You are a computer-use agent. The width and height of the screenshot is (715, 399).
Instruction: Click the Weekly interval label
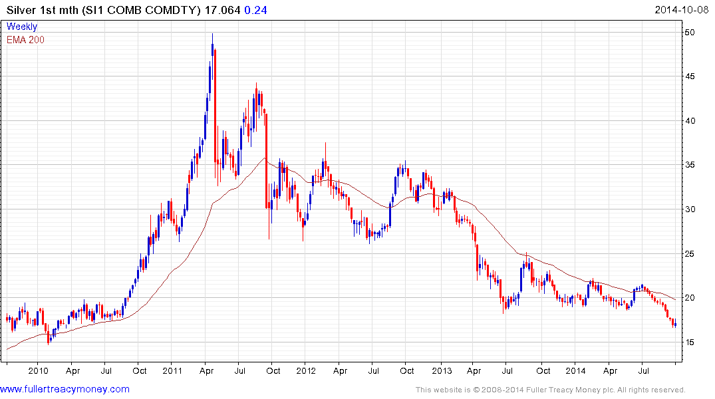[x=21, y=27]
